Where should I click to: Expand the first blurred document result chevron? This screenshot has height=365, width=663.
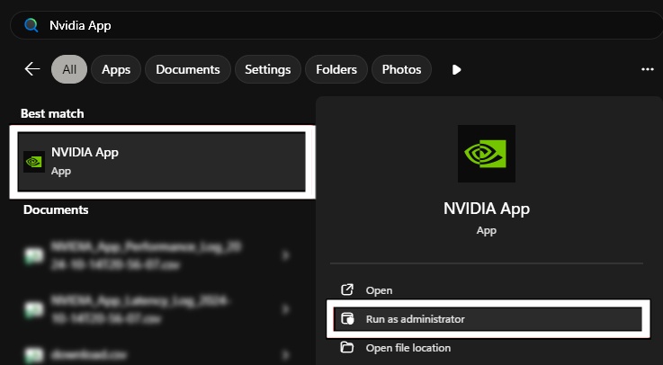(286, 255)
